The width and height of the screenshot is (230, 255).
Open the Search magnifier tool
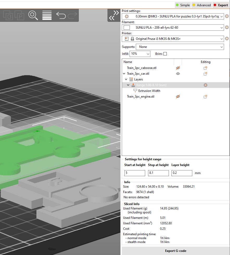(32, 16)
